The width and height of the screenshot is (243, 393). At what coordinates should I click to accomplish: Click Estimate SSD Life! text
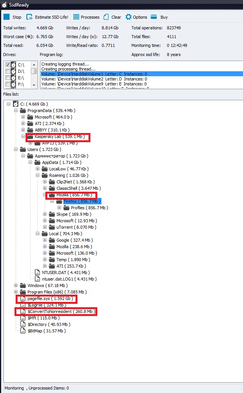51,17
